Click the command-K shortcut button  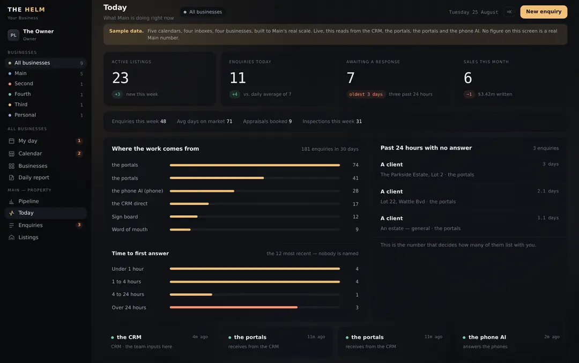click(509, 12)
